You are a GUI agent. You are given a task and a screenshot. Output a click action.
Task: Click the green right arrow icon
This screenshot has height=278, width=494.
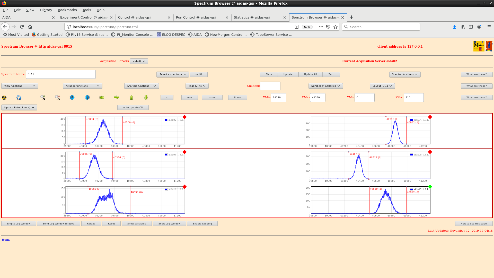click(117, 97)
